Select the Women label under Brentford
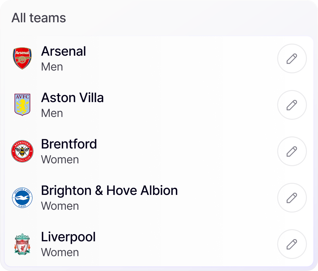Image resolution: width=318 pixels, height=271 pixels. tap(60, 160)
